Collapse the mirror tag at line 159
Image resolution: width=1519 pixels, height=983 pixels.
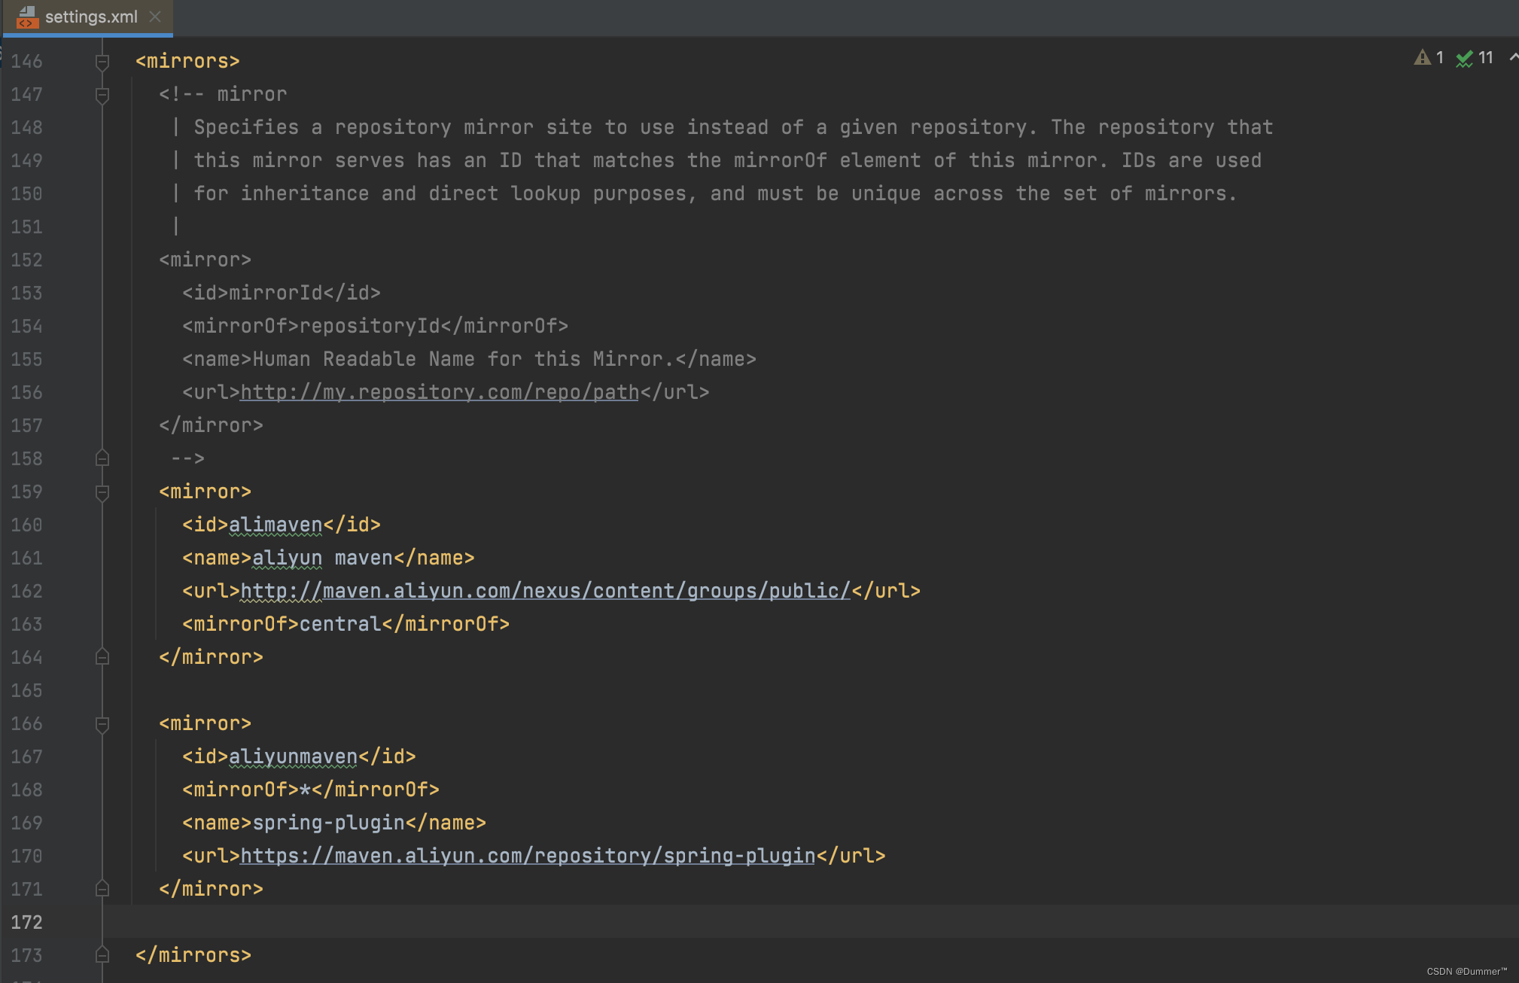tap(102, 492)
